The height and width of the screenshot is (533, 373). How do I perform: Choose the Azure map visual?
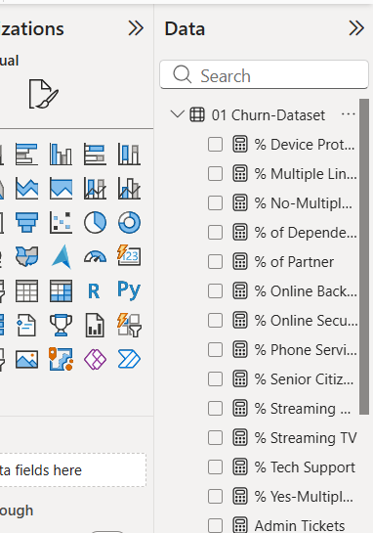61,256
